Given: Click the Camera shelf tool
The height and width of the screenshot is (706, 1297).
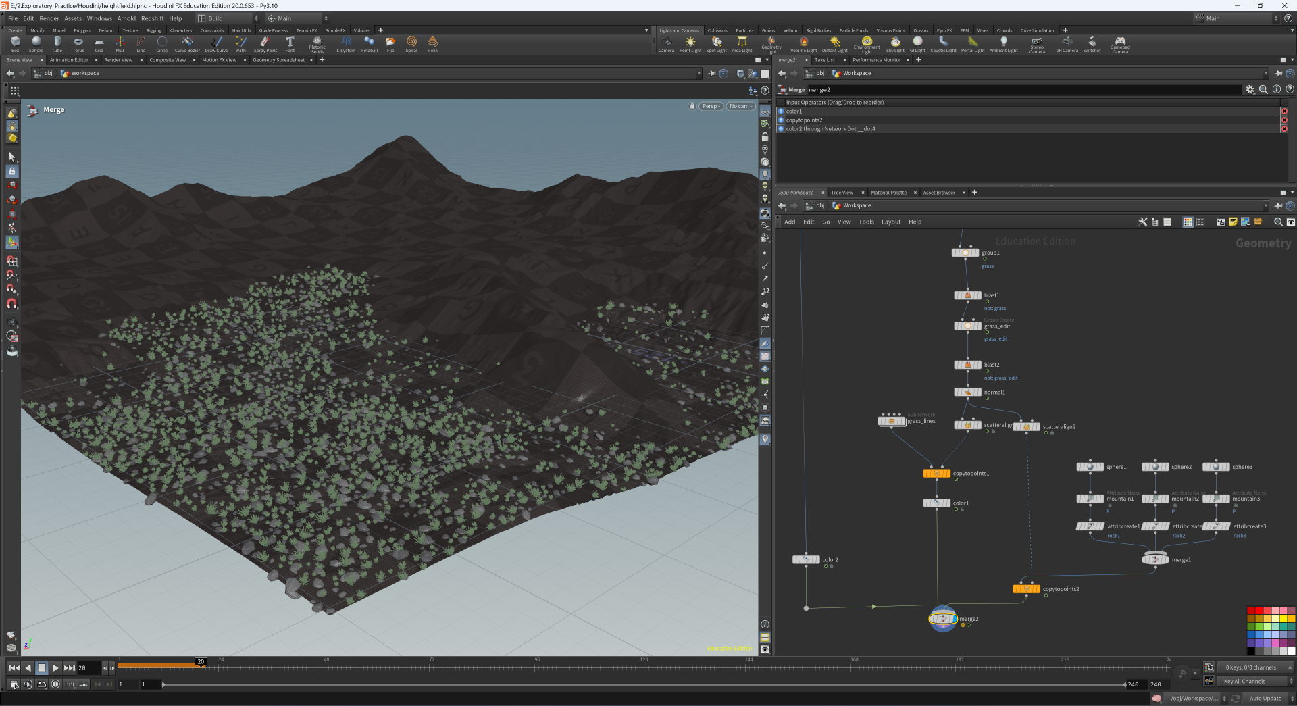Looking at the screenshot, I should (x=666, y=44).
